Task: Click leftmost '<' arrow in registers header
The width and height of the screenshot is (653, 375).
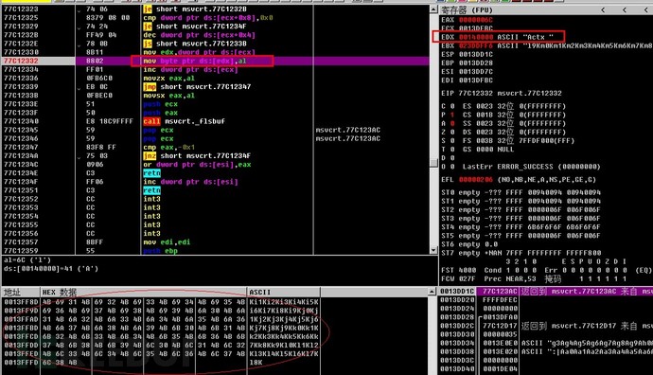Action: 603,9
